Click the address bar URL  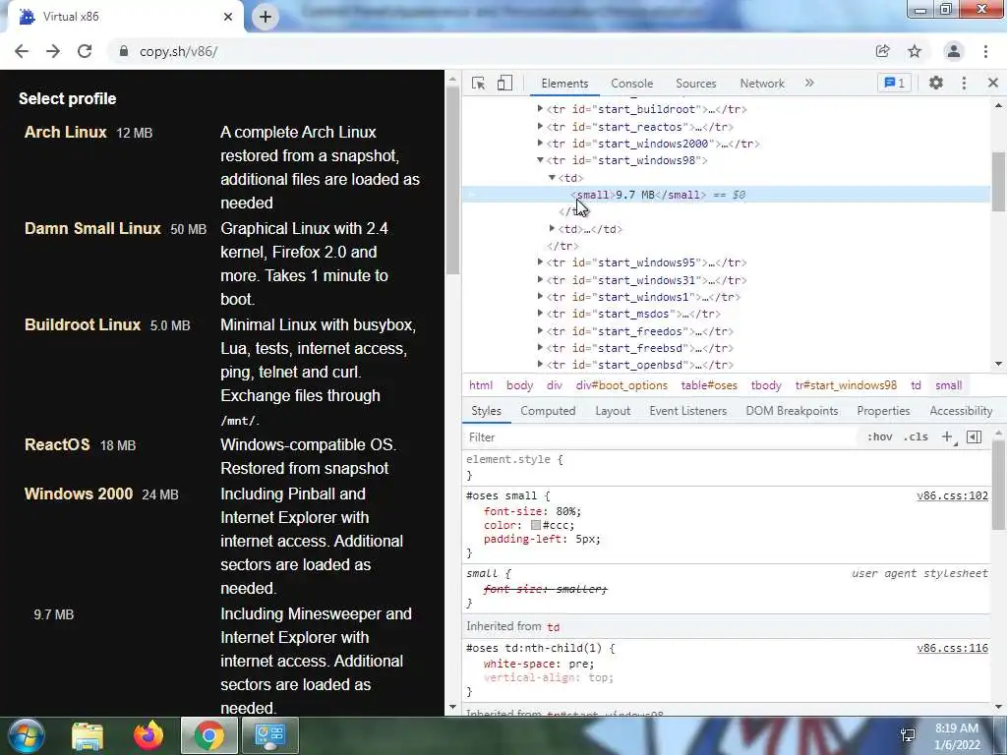(x=179, y=51)
